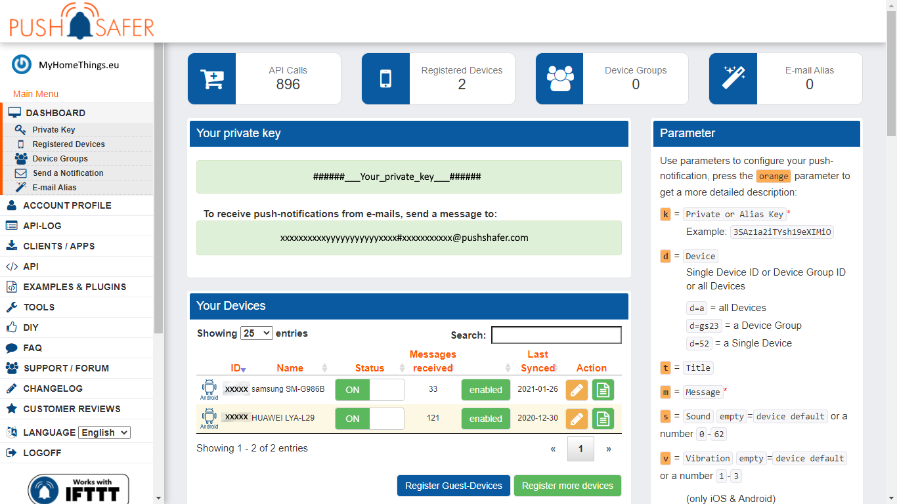Screen dimensions: 897x504
Task: Sort devices by Last Synced column
Action: [x=538, y=361]
